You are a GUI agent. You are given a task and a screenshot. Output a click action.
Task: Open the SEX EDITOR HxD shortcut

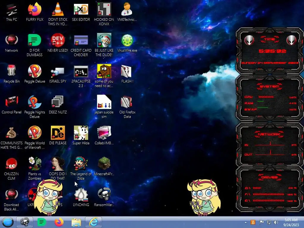(x=81, y=12)
